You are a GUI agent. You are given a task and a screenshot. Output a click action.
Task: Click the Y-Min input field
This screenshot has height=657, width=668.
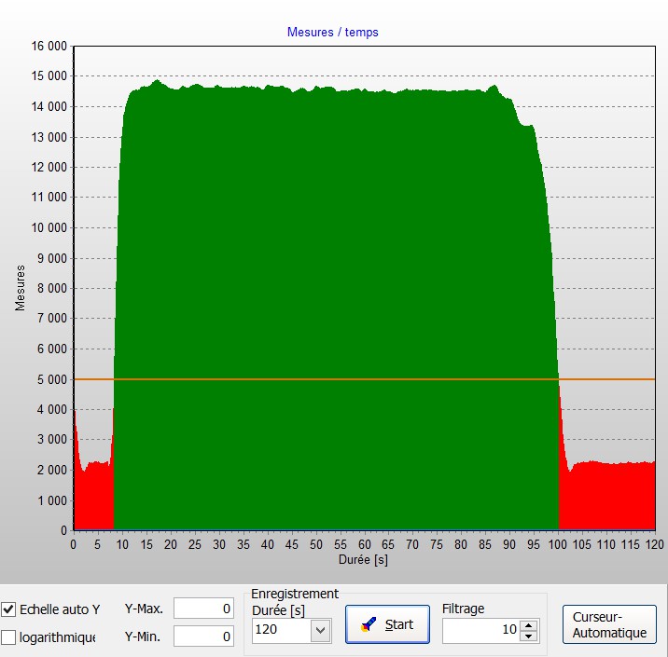point(204,636)
